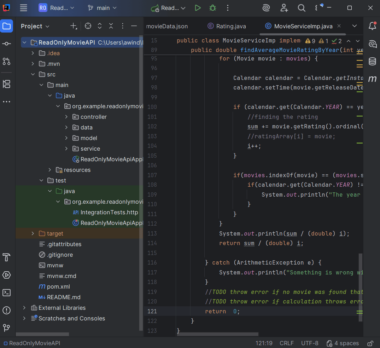Open the Maven tool window
380x348 pixels.
(x=373, y=79)
